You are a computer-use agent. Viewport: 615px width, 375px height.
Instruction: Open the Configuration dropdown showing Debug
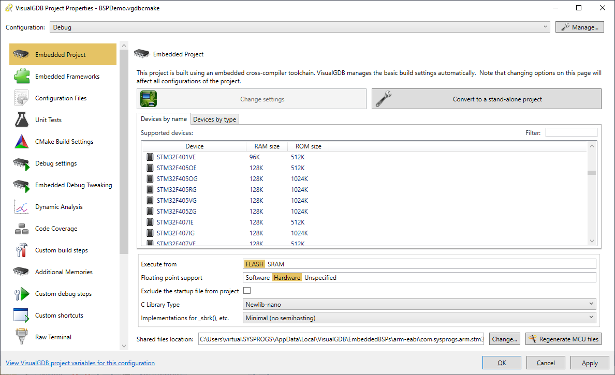[x=300, y=27]
